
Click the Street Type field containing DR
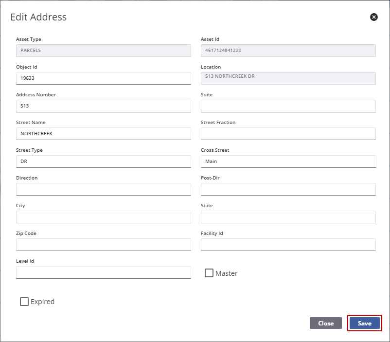pyautogui.click(x=104, y=162)
